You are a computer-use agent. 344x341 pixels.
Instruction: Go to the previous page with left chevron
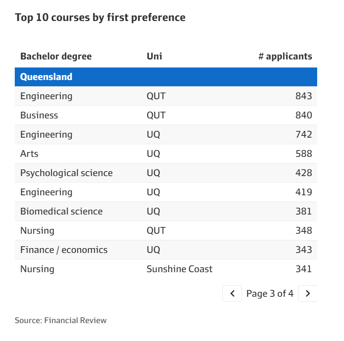pos(232,294)
